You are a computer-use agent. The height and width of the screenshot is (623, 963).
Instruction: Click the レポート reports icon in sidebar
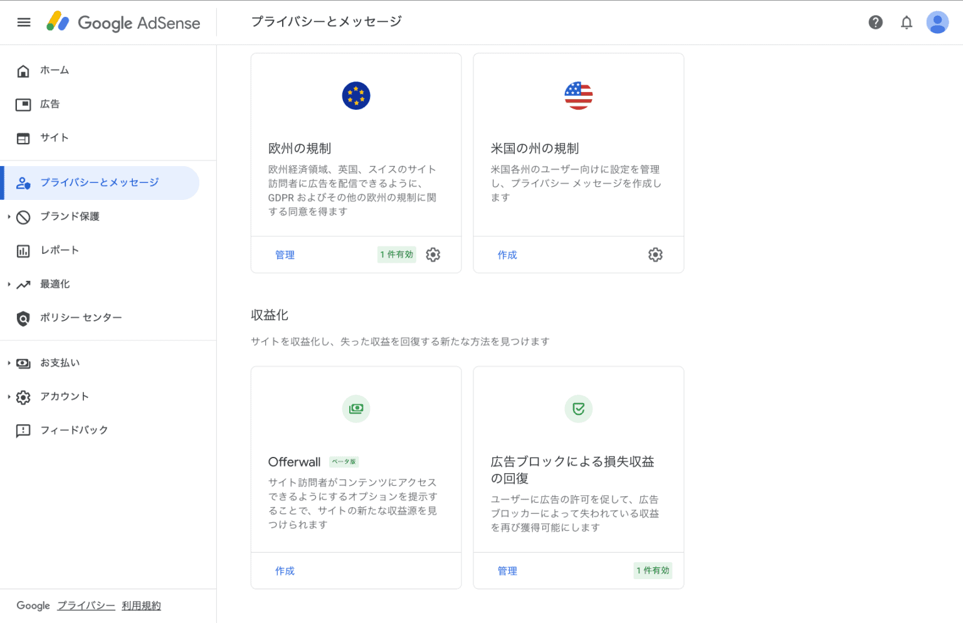[23, 250]
